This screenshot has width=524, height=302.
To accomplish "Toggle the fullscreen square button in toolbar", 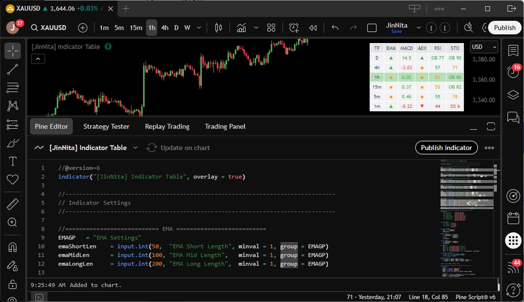I will pos(372,28).
